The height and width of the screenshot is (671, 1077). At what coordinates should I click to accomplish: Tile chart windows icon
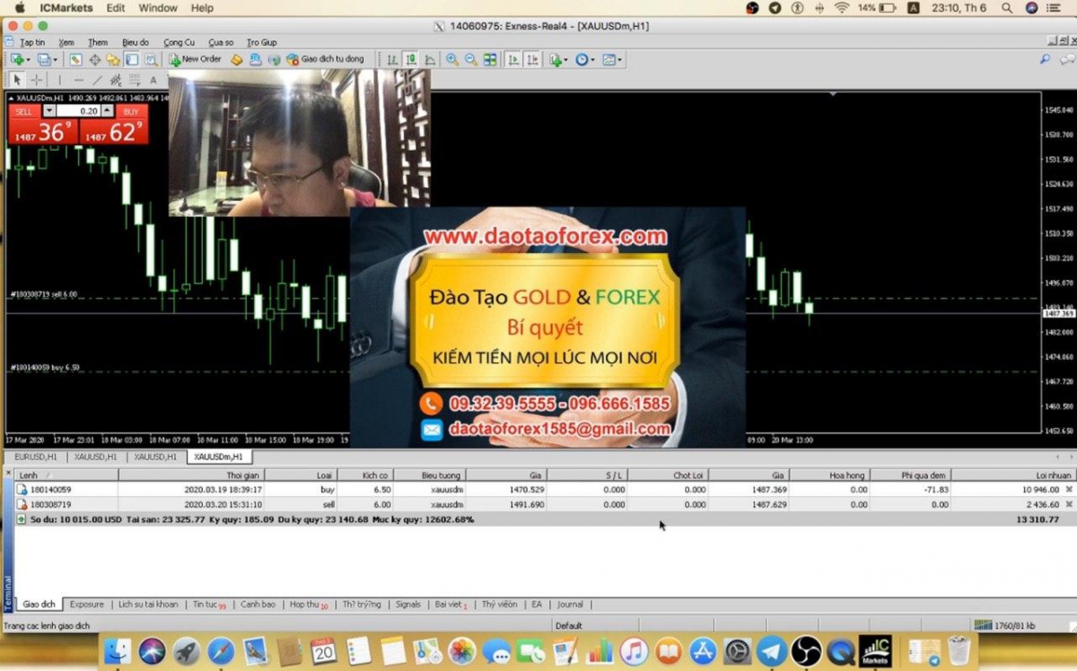click(490, 60)
